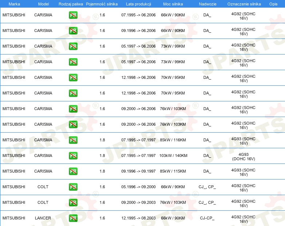This screenshot has height=226, width=285.
Task: Click the fuel icon in the Lancer row
Action: tap(73, 218)
